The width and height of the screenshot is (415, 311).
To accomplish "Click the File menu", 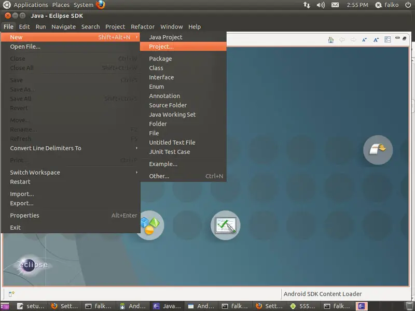I will pyautogui.click(x=8, y=27).
